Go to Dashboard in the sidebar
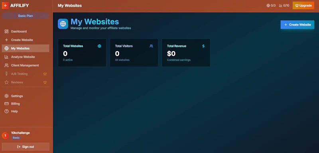The image size is (319, 153). click(26, 31)
